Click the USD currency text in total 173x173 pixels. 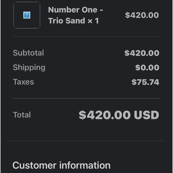[x=146, y=115]
